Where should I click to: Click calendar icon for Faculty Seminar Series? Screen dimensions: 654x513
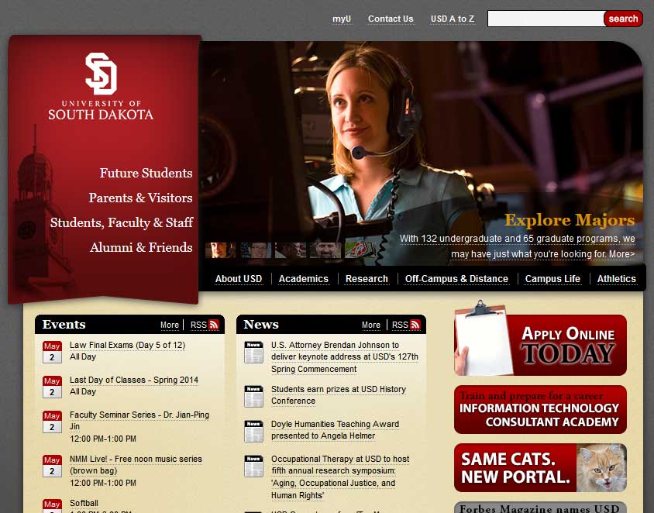[52, 422]
